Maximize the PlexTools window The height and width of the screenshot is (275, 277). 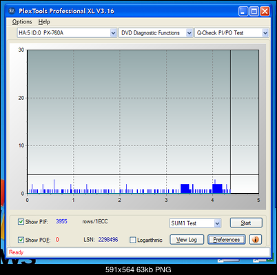tap(254, 11)
